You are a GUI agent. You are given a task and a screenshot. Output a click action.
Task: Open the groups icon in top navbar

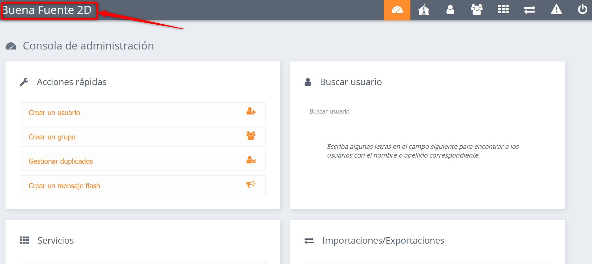click(x=476, y=10)
